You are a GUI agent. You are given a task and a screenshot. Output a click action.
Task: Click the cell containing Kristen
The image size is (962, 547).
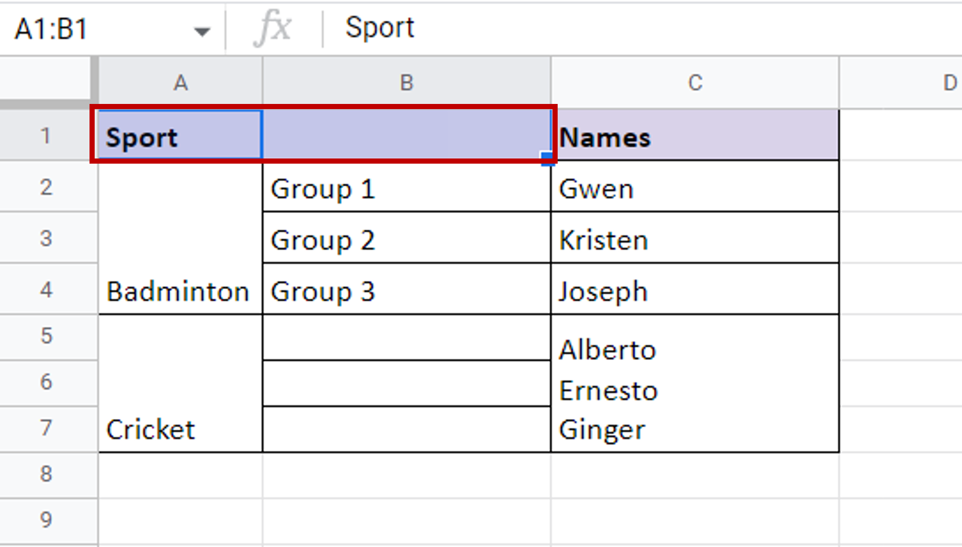[694, 239]
